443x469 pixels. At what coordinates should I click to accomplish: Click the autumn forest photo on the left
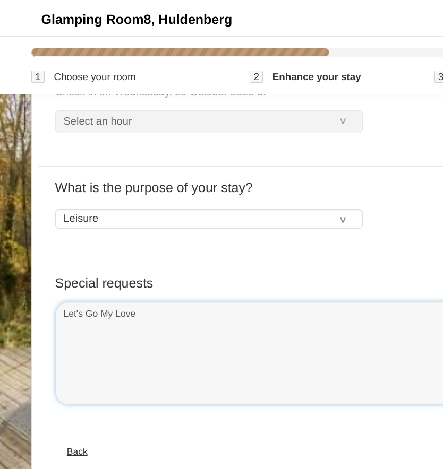(x=15, y=212)
